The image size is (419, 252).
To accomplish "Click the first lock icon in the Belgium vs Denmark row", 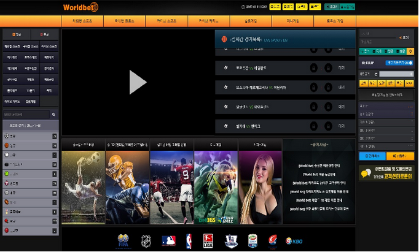I will (314, 126).
